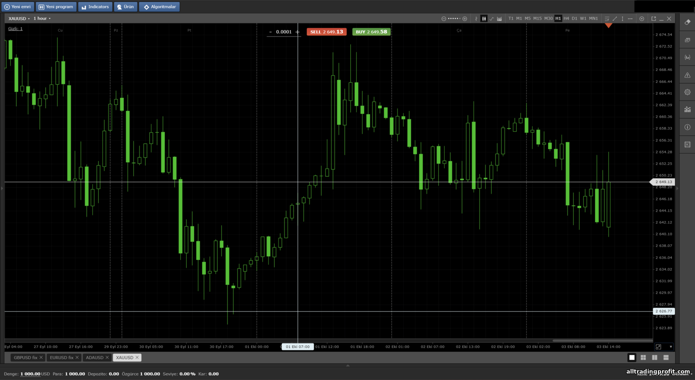
Task: Select the candlestick chart style icon
Action: point(484,19)
